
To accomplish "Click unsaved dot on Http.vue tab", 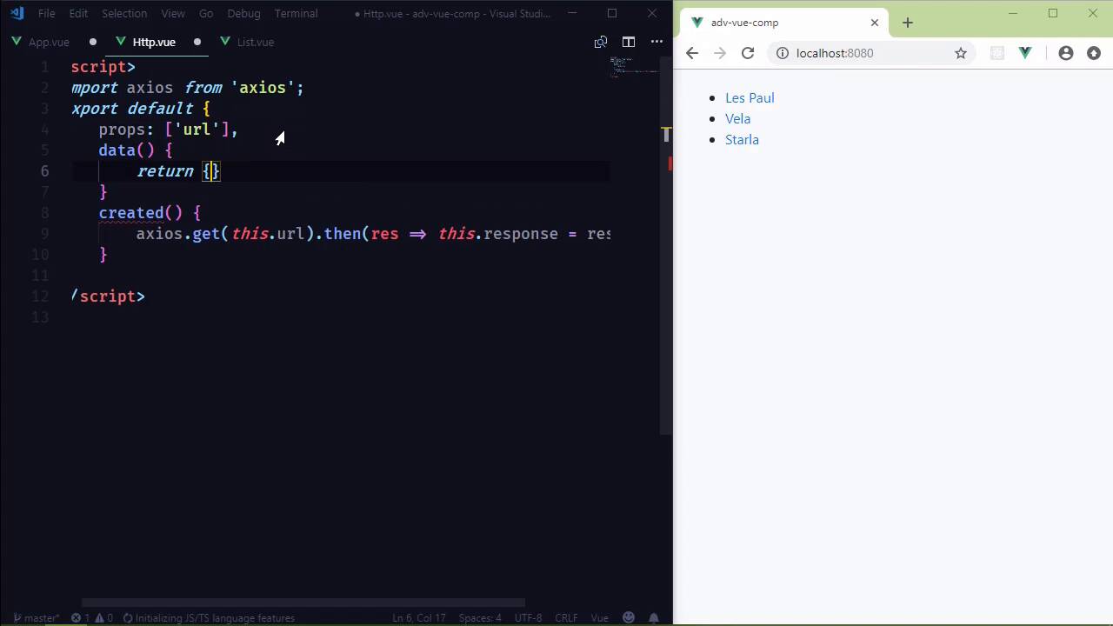I will 197,42.
